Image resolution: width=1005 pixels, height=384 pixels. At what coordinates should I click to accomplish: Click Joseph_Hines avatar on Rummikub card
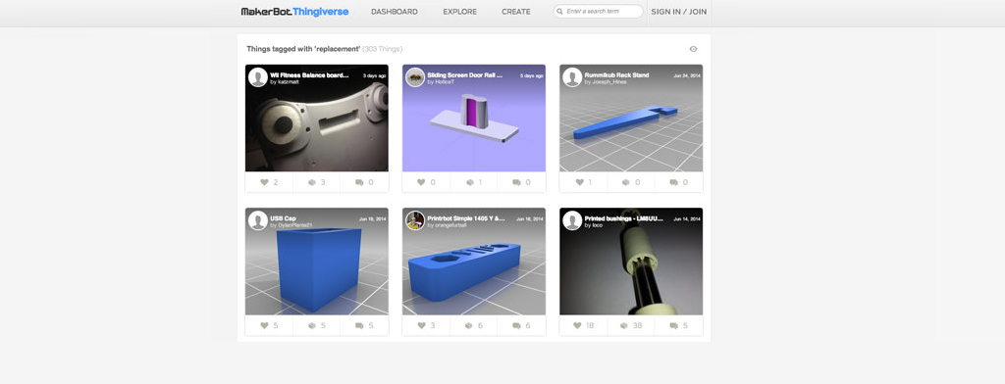(x=572, y=77)
